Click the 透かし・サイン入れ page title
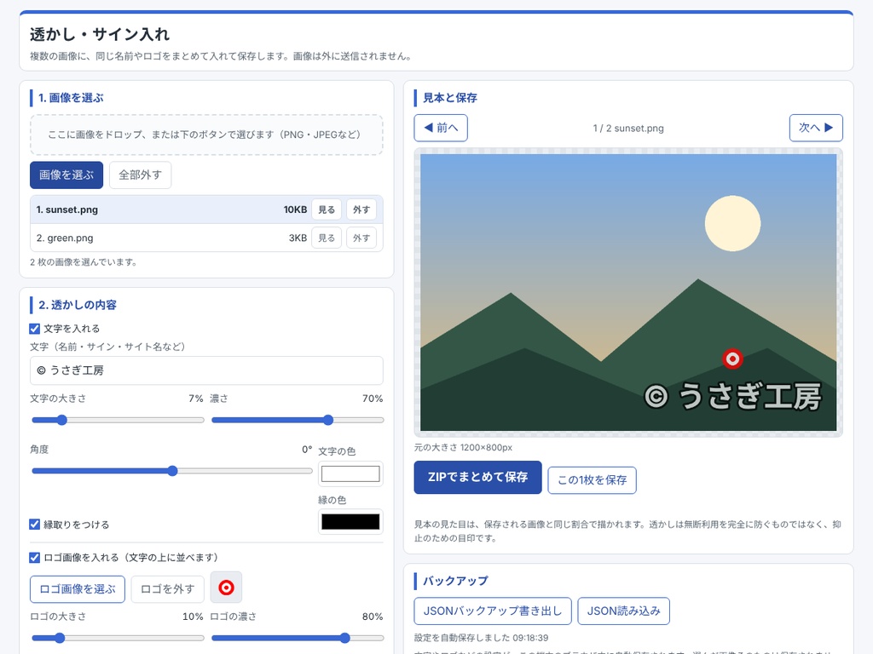 (100, 34)
